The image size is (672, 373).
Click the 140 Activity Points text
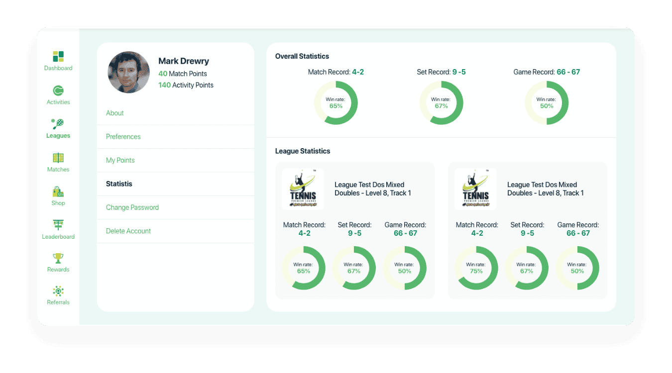point(186,85)
